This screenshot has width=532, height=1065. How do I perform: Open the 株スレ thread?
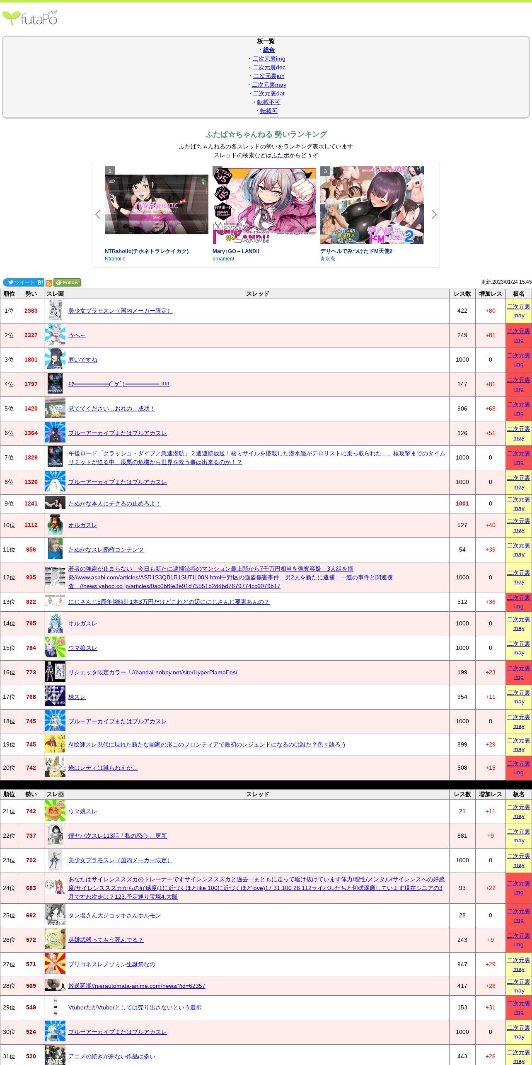click(77, 697)
